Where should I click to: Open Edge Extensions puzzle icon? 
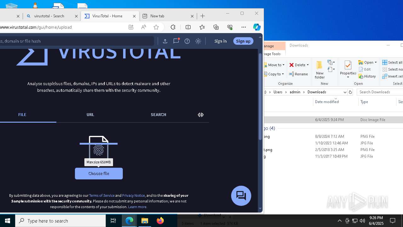point(173,27)
